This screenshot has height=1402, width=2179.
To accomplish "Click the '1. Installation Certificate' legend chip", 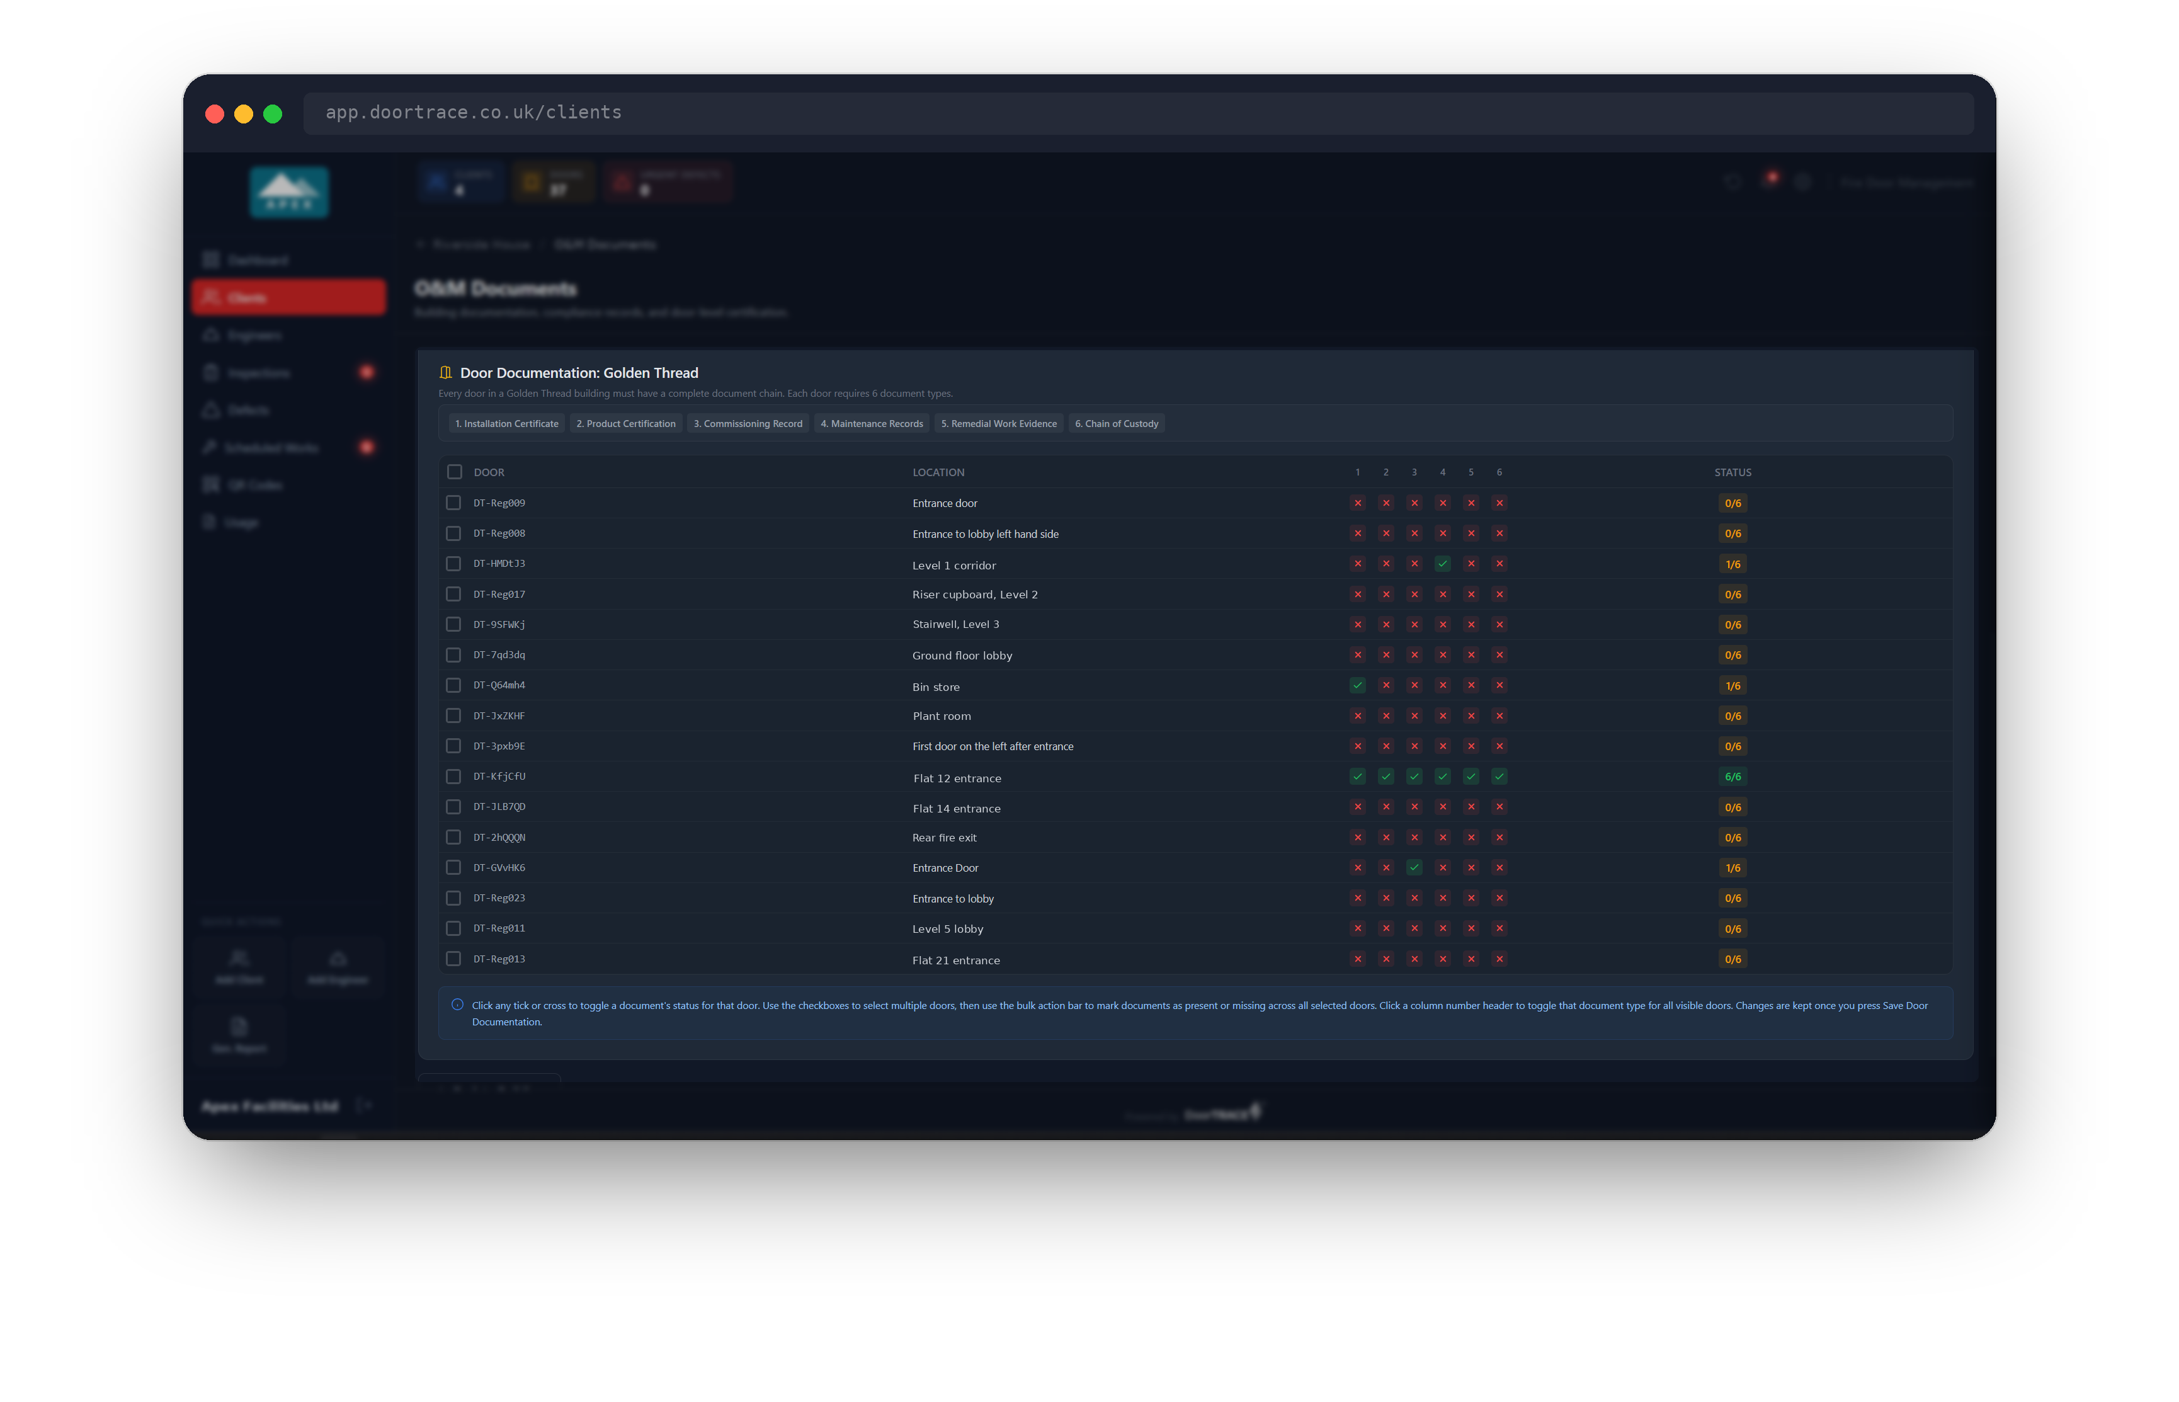I will click(507, 423).
